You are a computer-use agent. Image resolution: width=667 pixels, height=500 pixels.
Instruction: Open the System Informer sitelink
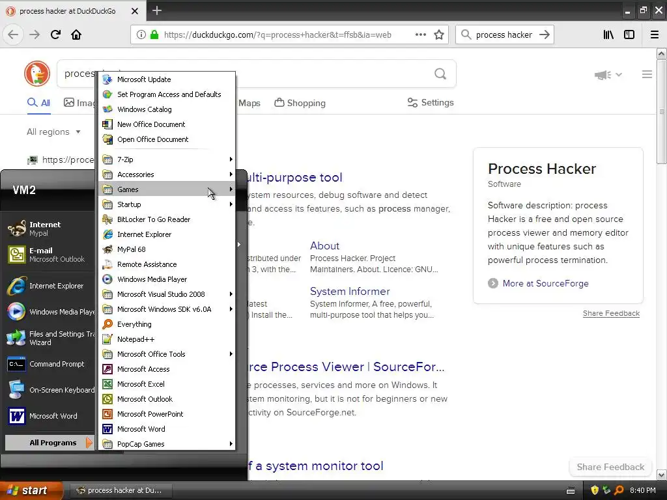point(350,291)
